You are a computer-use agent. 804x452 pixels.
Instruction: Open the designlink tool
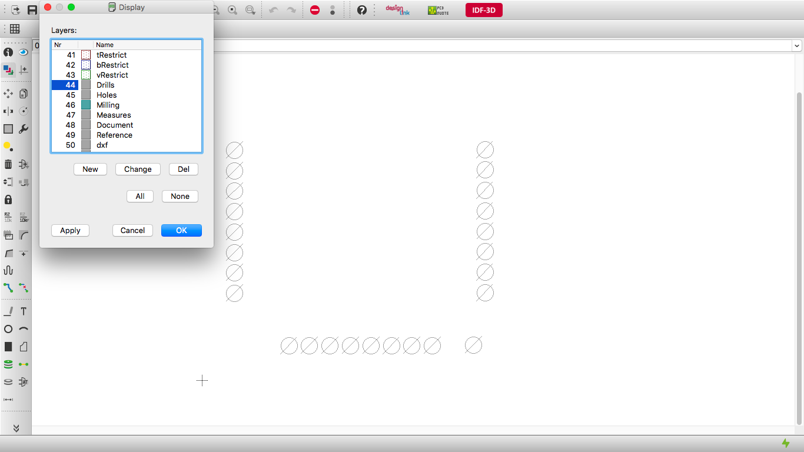pos(397,10)
